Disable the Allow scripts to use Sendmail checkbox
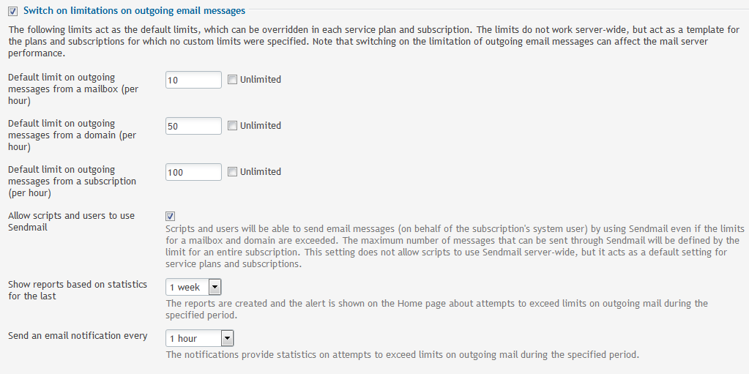 (x=171, y=217)
